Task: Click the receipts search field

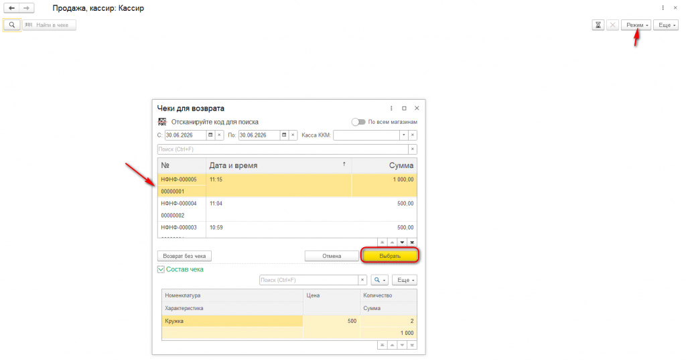Action: [x=283, y=149]
